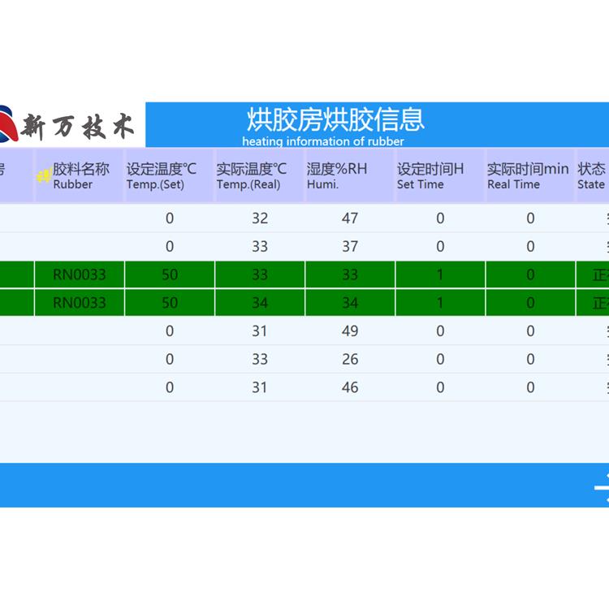Click set time 1 in the upper green row
The image size is (609, 609).
pyautogui.click(x=440, y=274)
